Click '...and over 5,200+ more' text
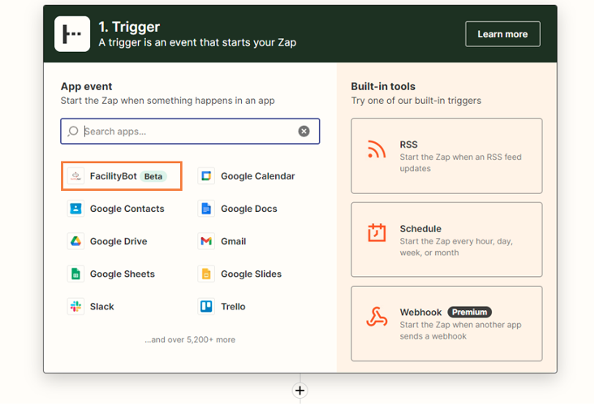This screenshot has height=406, width=595. [x=190, y=339]
